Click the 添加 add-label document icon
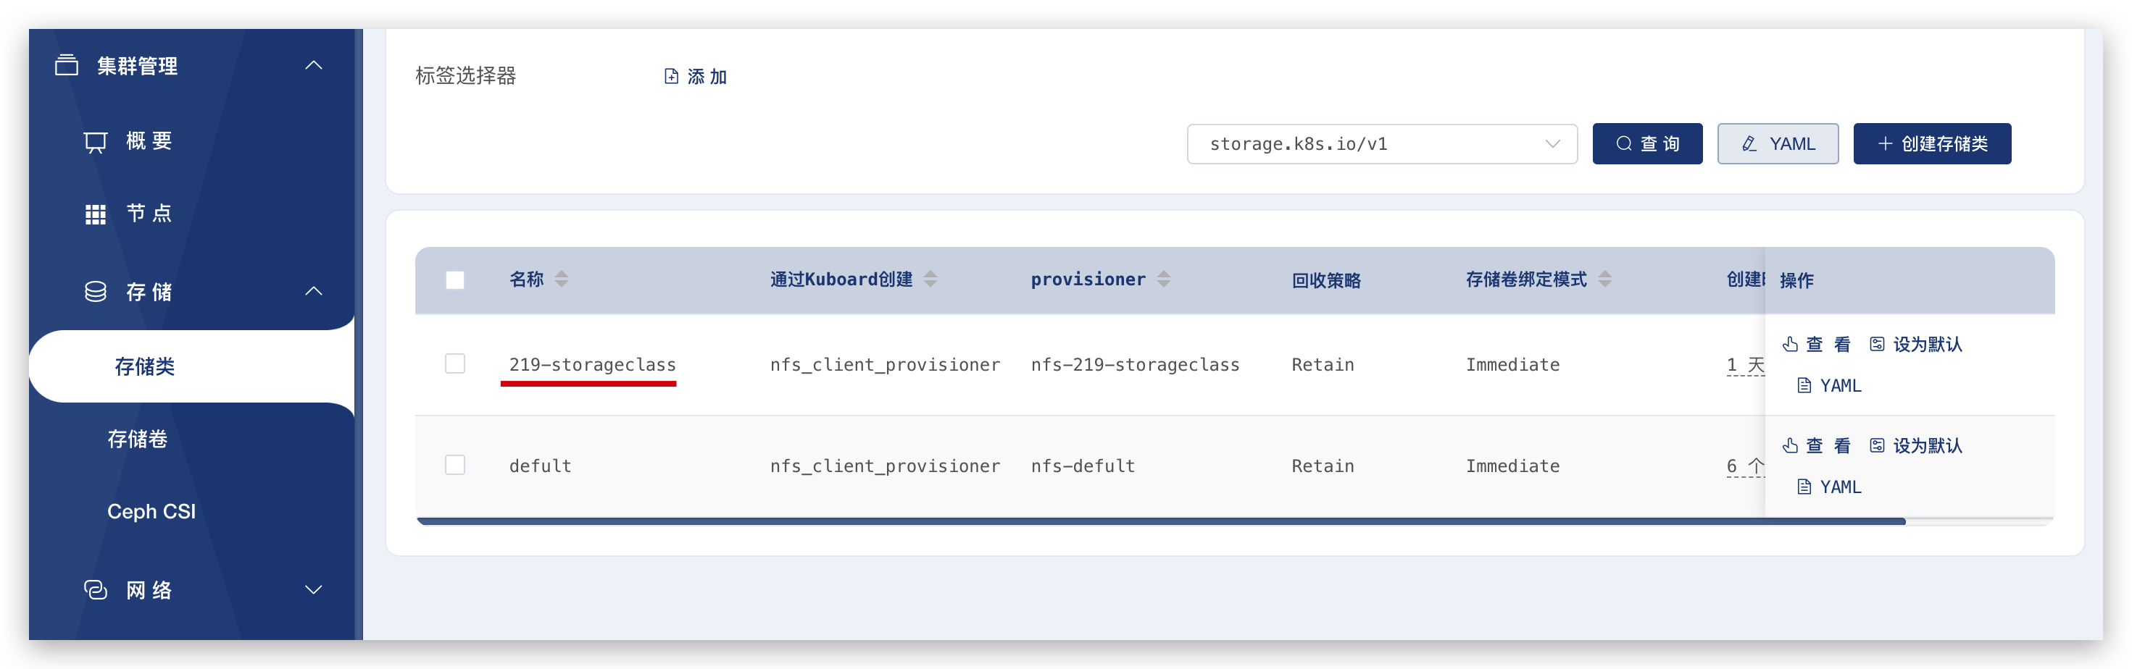Image resolution: width=2132 pixels, height=669 pixels. [x=671, y=75]
